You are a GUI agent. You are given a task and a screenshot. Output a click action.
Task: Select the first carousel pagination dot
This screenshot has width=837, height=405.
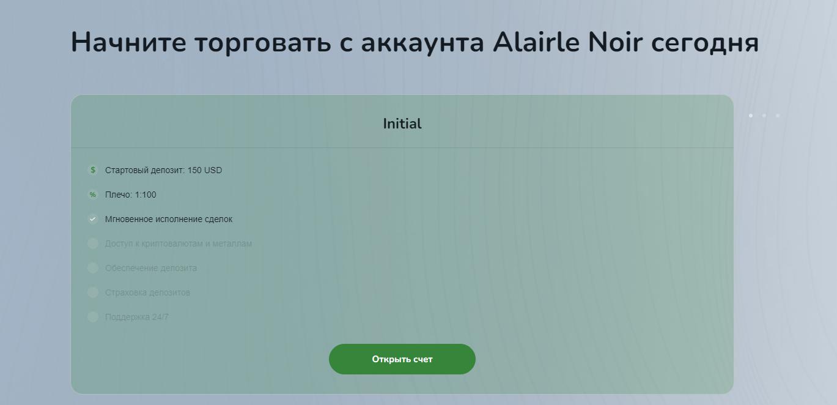[751, 116]
